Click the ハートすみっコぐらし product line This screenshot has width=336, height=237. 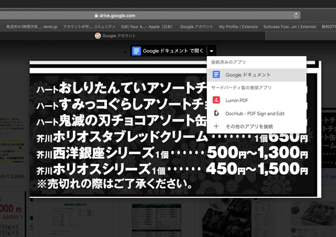pyautogui.click(x=122, y=104)
